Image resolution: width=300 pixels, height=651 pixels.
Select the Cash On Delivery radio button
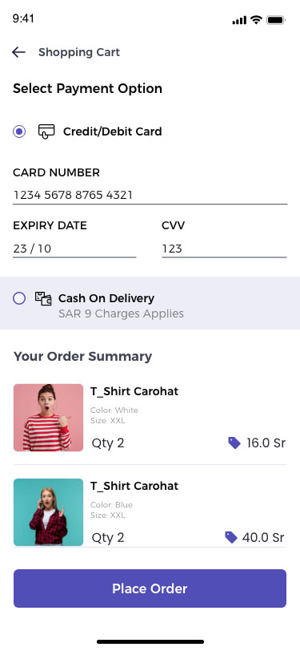point(19,298)
